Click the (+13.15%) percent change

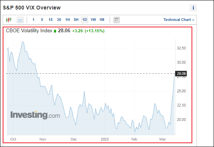click(x=94, y=31)
